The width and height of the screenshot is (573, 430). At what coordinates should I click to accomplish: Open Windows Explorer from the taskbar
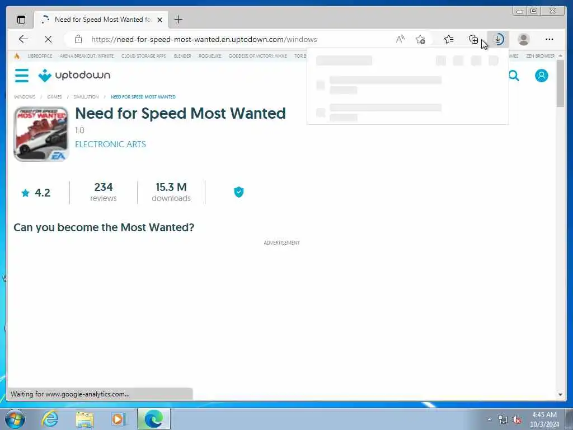tap(85, 419)
